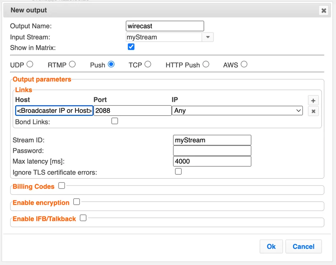Select TCP as output protocol
Image resolution: width=336 pixels, height=265 pixels.
click(148, 64)
